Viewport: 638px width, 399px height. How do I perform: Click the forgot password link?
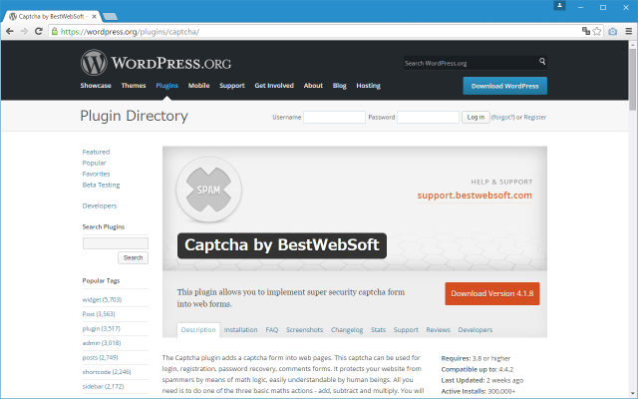(x=502, y=118)
